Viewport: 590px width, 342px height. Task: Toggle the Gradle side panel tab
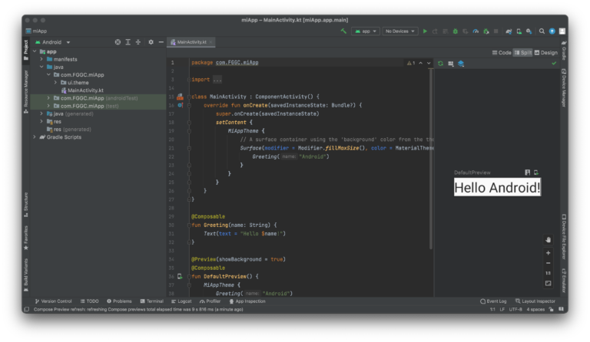click(x=564, y=51)
